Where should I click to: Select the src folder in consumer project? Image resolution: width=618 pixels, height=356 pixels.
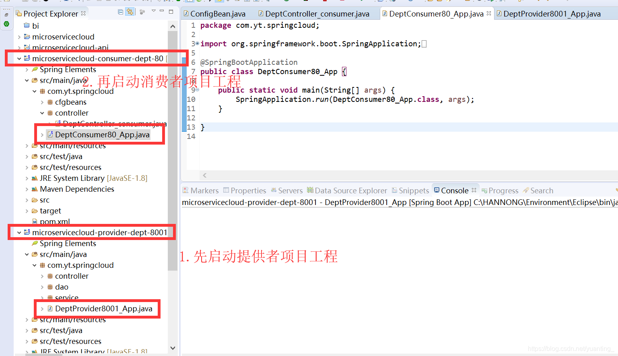click(x=45, y=200)
